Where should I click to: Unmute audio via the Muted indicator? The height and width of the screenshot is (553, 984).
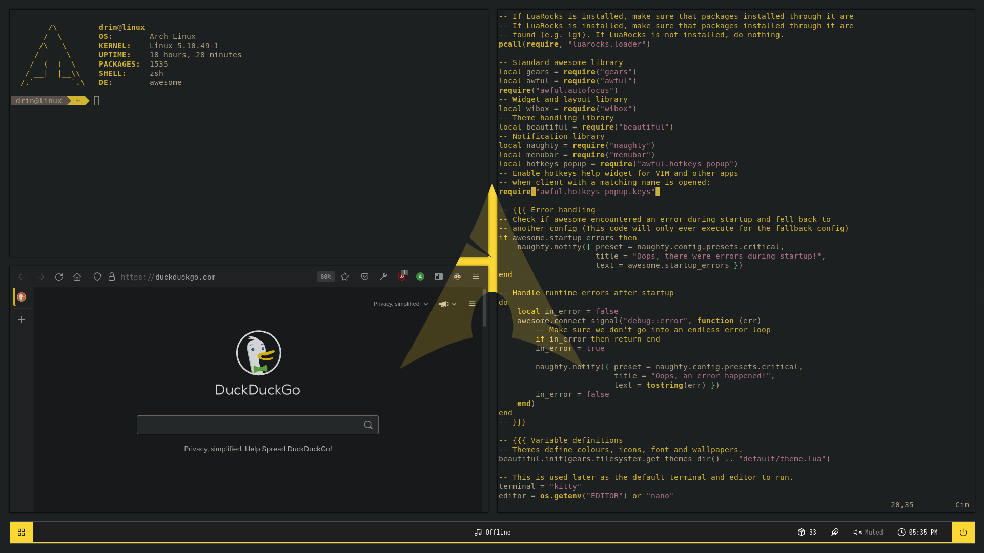click(x=868, y=532)
